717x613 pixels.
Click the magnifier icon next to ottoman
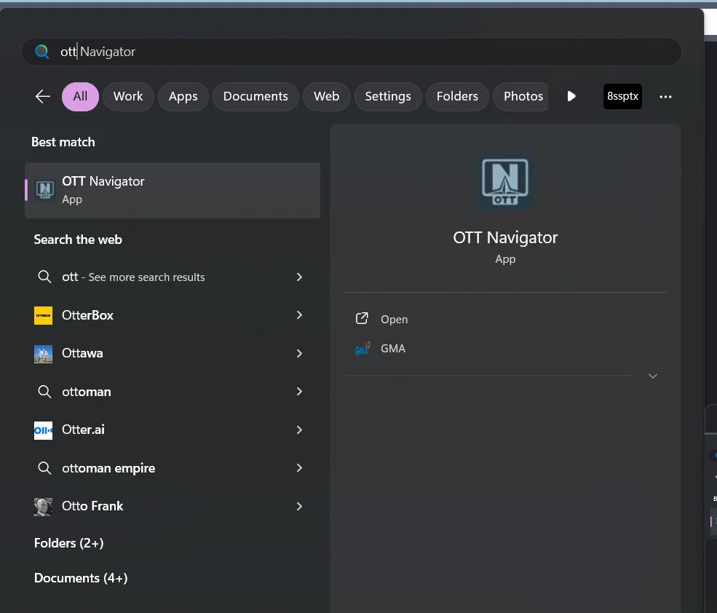pyautogui.click(x=44, y=392)
